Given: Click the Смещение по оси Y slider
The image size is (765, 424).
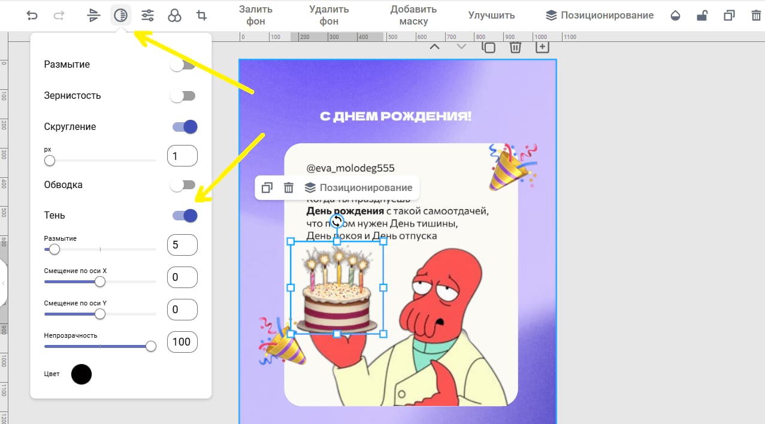Looking at the screenshot, I should tap(100, 314).
